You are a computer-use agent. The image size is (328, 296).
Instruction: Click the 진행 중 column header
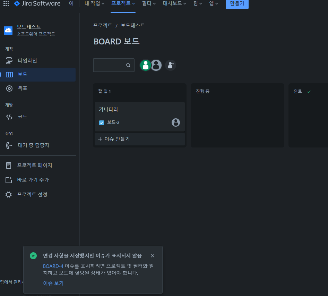[203, 91]
